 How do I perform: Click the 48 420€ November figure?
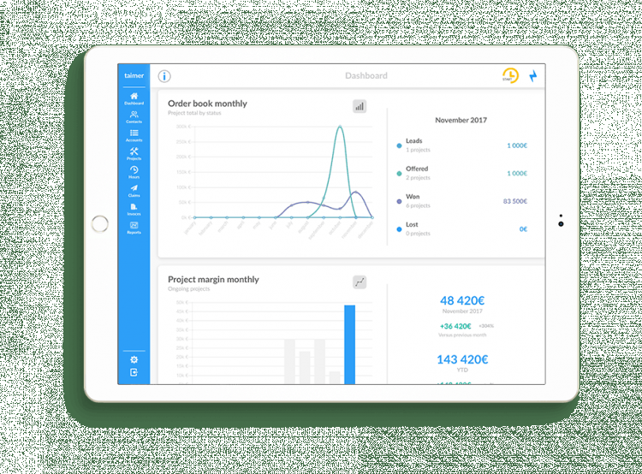(462, 301)
